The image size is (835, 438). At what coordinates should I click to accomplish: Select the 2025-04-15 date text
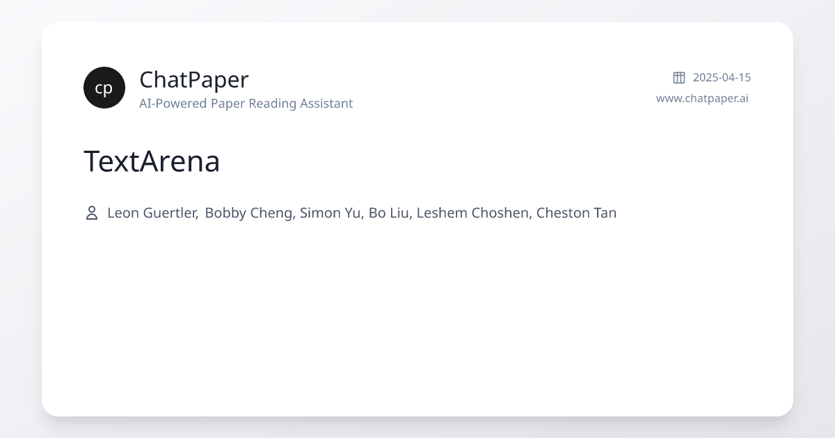(722, 77)
